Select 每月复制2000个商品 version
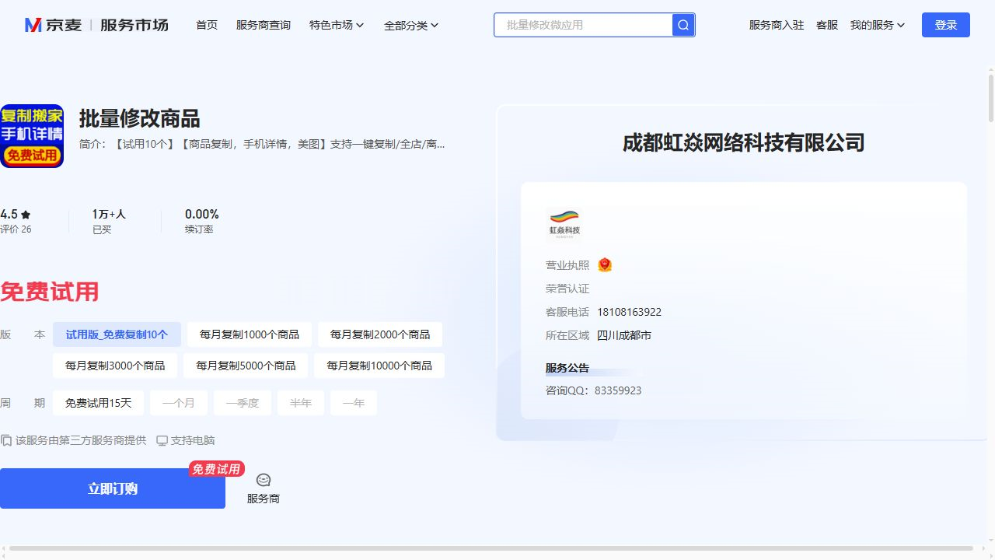This screenshot has height=560, width=995. coord(380,334)
